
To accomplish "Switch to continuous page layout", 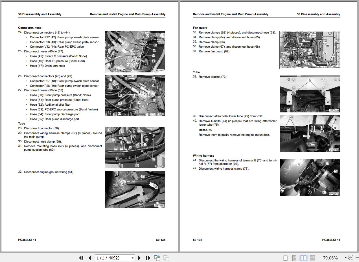I will 294,258.
